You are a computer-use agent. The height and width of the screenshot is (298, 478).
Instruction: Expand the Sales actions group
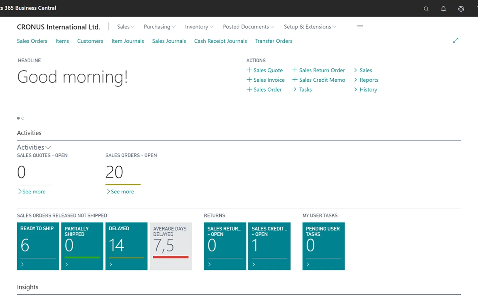(x=363, y=70)
